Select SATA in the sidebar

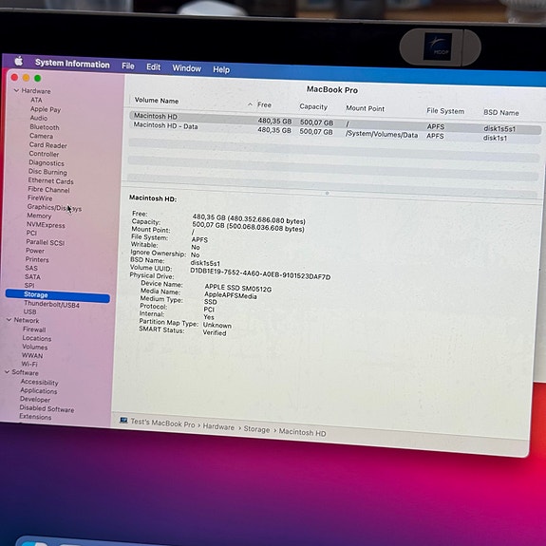32,277
